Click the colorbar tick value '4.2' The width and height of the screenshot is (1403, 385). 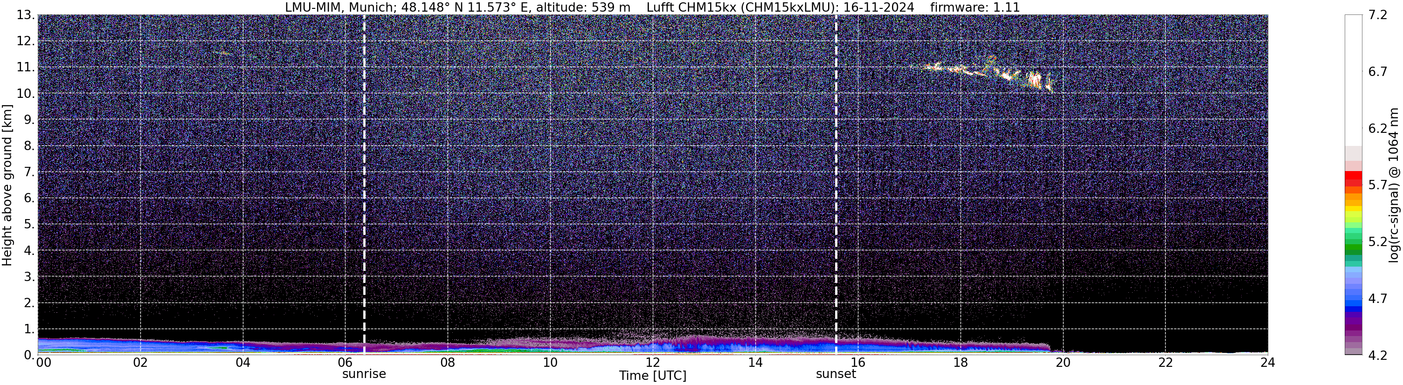(x=1378, y=355)
